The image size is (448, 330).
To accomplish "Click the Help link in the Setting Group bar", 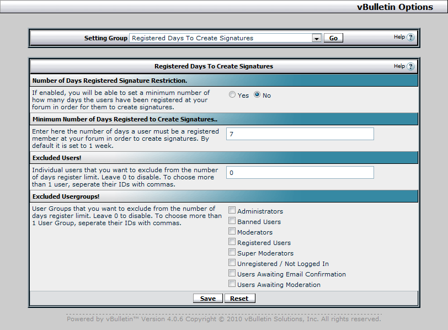I will tap(399, 38).
